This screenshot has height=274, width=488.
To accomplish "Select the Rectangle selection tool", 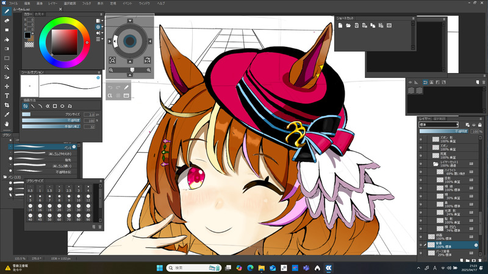I will [7, 58].
